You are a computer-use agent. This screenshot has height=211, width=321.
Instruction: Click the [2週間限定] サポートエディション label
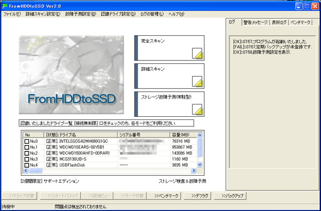[50, 181]
